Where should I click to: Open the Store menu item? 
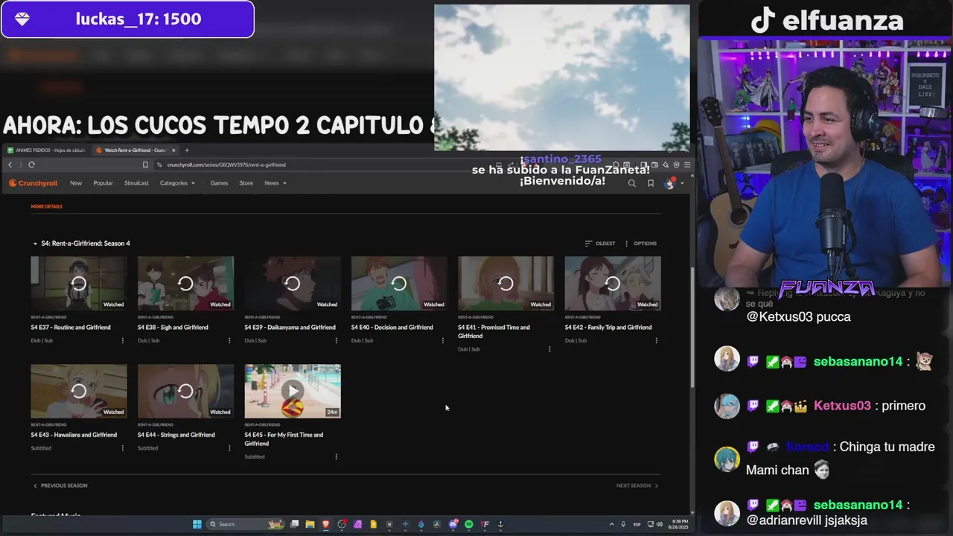[x=246, y=183]
